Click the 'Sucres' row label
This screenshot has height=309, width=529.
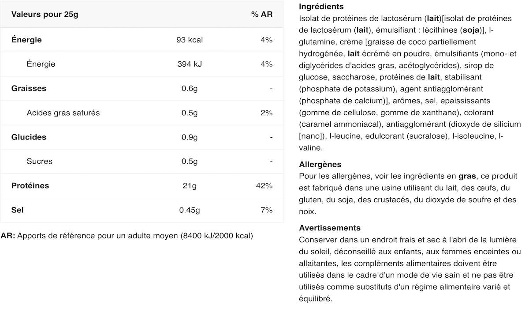39,161
